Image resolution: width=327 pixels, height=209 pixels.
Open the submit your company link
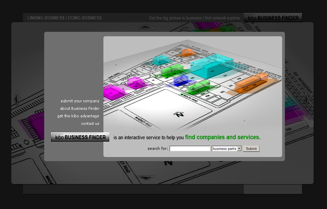tap(80, 101)
